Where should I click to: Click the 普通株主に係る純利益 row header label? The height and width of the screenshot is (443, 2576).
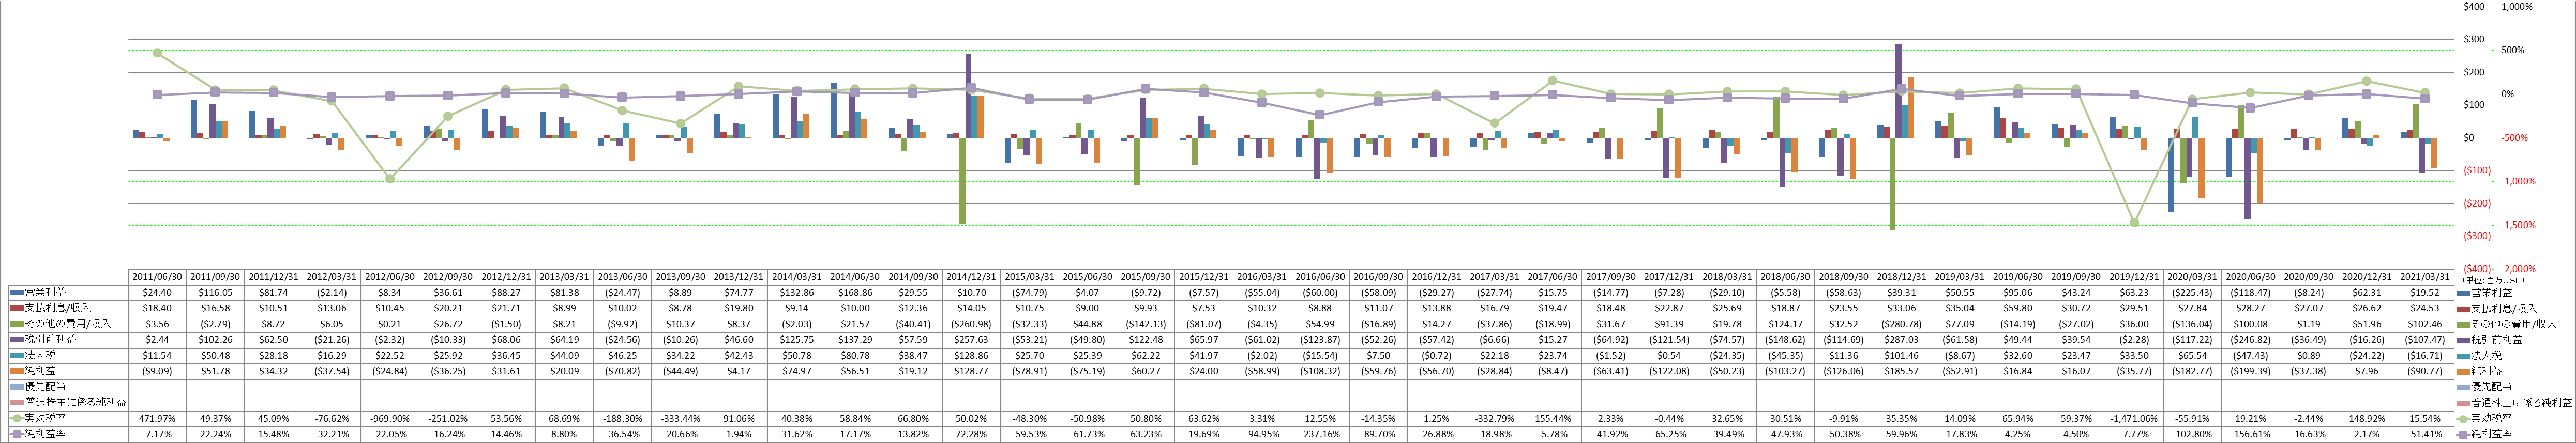pos(75,402)
